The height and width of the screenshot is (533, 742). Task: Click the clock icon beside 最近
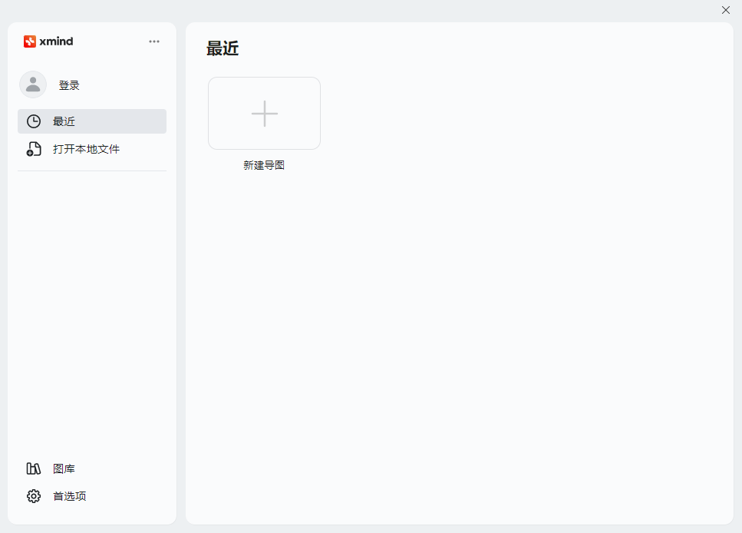[x=34, y=121]
